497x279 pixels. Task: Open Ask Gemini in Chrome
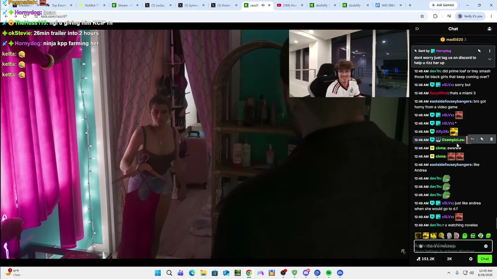442,5
